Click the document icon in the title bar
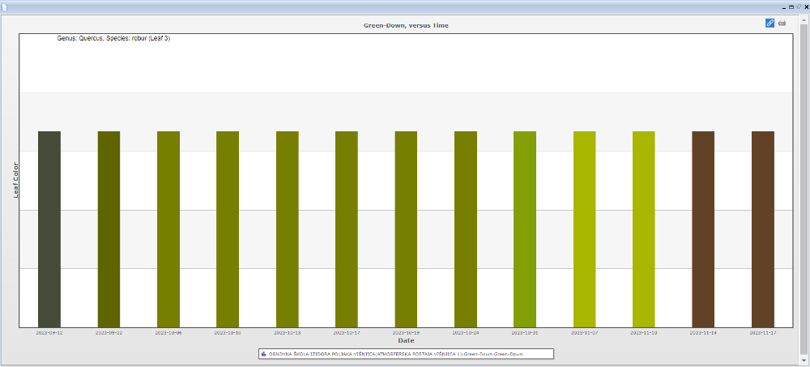810x367 pixels. tap(6, 6)
